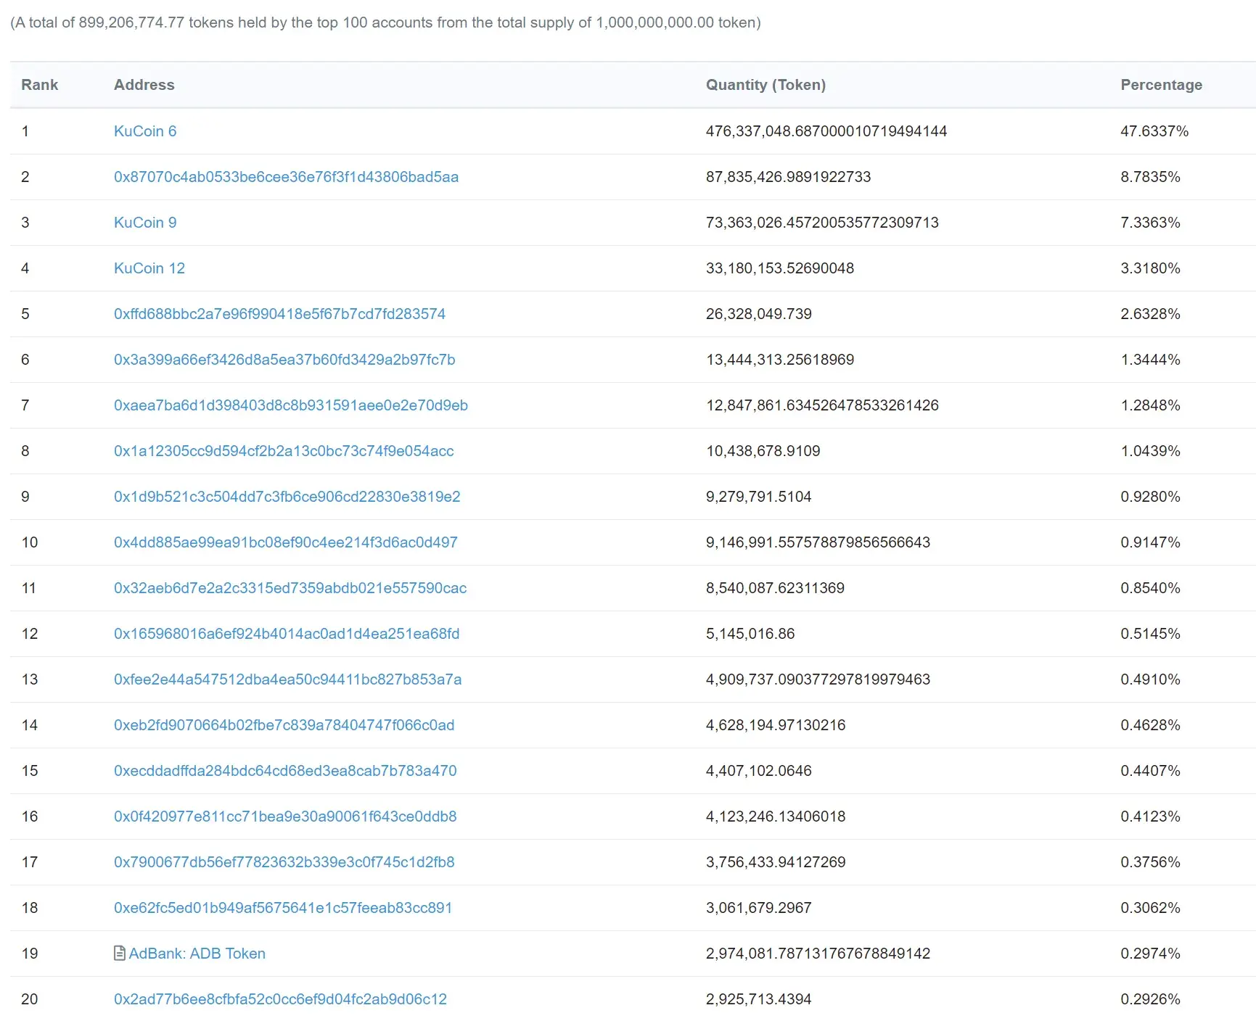This screenshot has width=1256, height=1021.
Task: Open address 0xffd688bbc2a7e96f990418e5f67b7cd7fd283574
Action: point(279,314)
